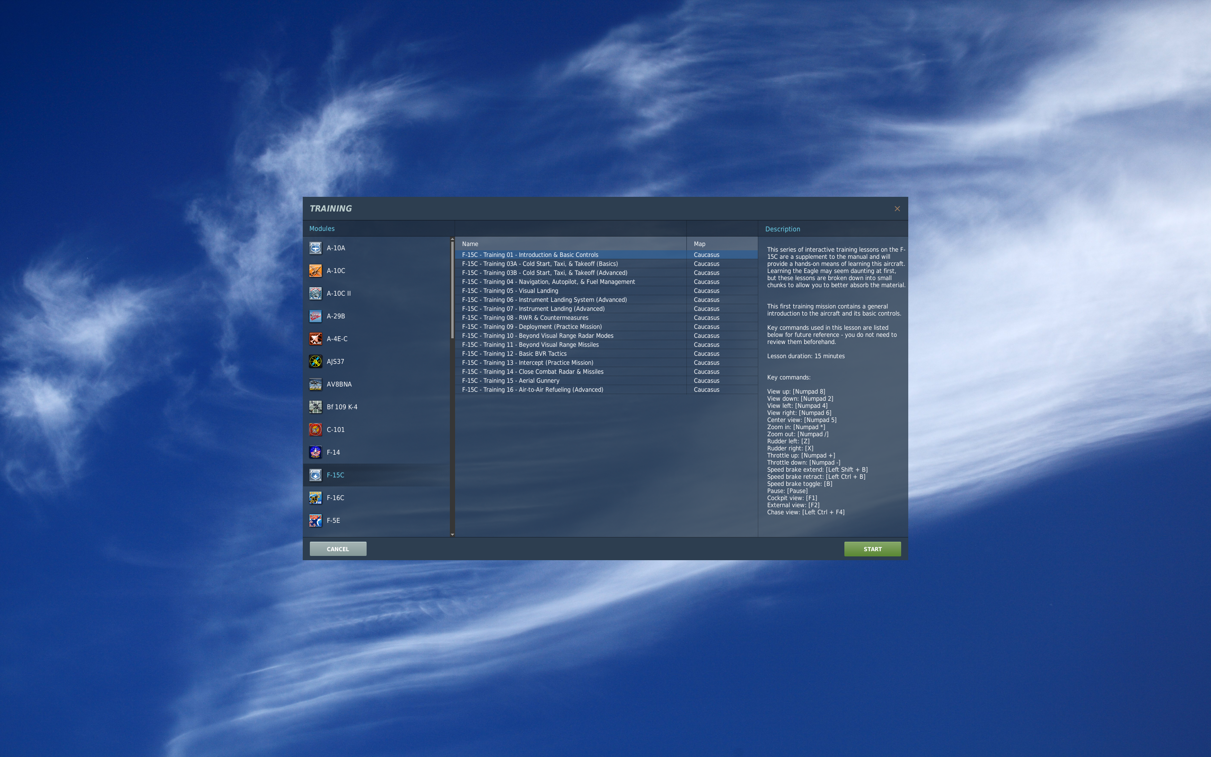Select the F-5E module icon
Image resolution: width=1211 pixels, height=757 pixels.
pos(315,521)
